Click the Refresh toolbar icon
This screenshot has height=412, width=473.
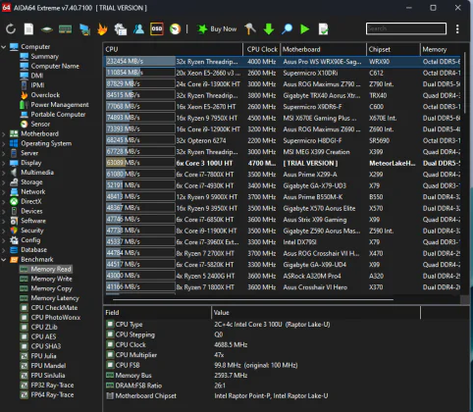click(x=11, y=29)
